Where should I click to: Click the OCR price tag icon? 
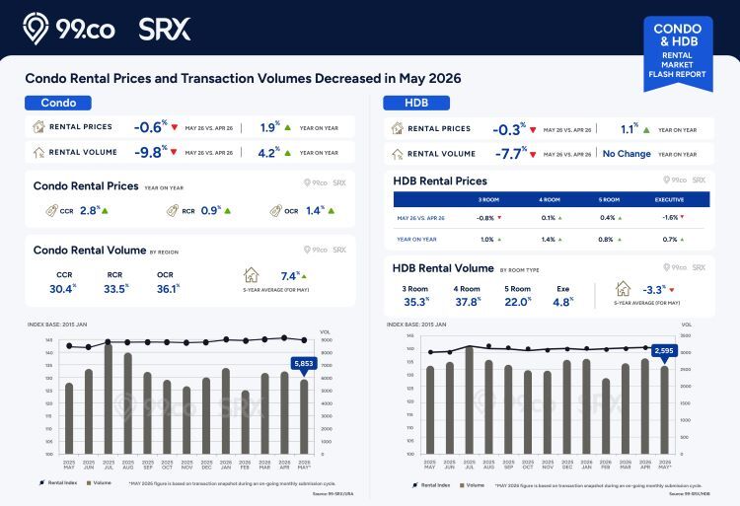click(x=275, y=210)
